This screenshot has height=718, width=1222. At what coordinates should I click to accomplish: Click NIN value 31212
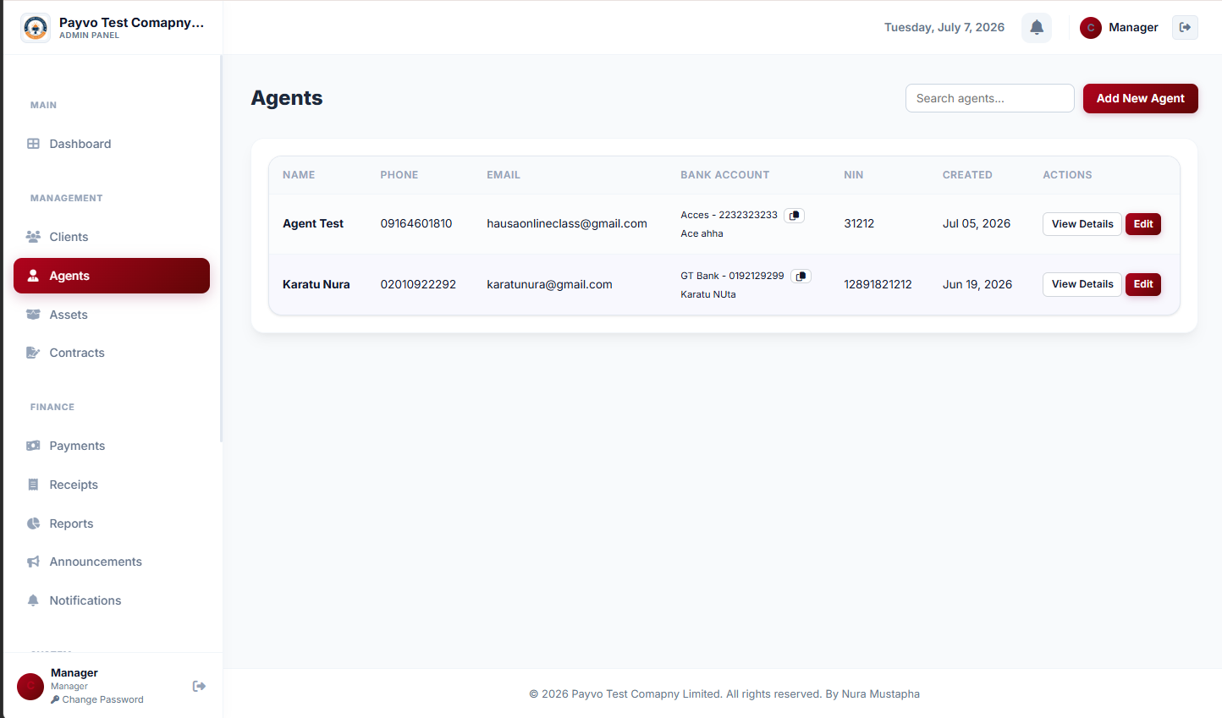859,223
